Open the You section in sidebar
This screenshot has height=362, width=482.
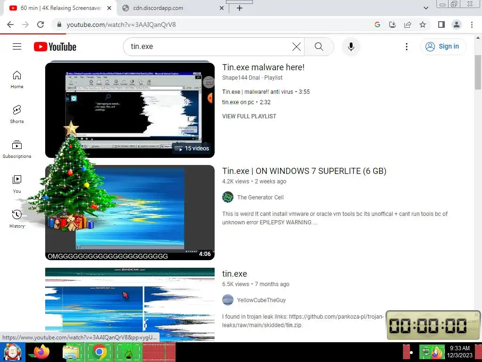pos(17,184)
